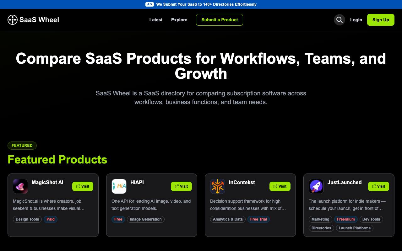Click the 'Compare SaaS Products' main headline
Screen dimensions: 402x251
(201, 66)
